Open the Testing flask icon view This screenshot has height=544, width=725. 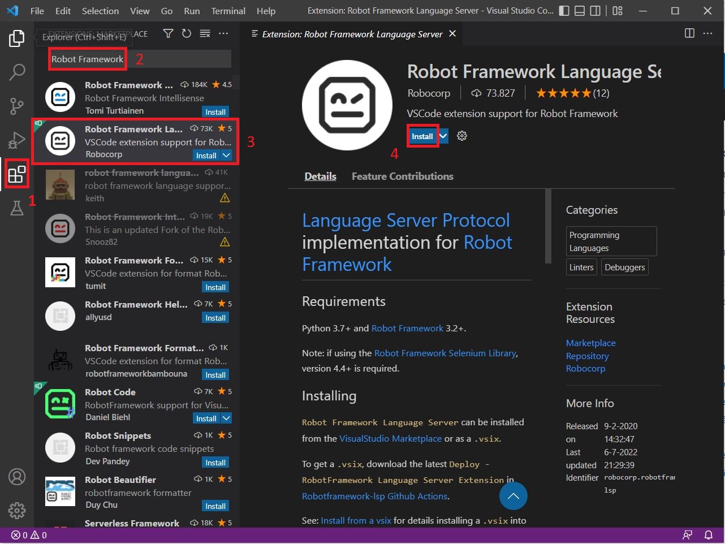17,208
